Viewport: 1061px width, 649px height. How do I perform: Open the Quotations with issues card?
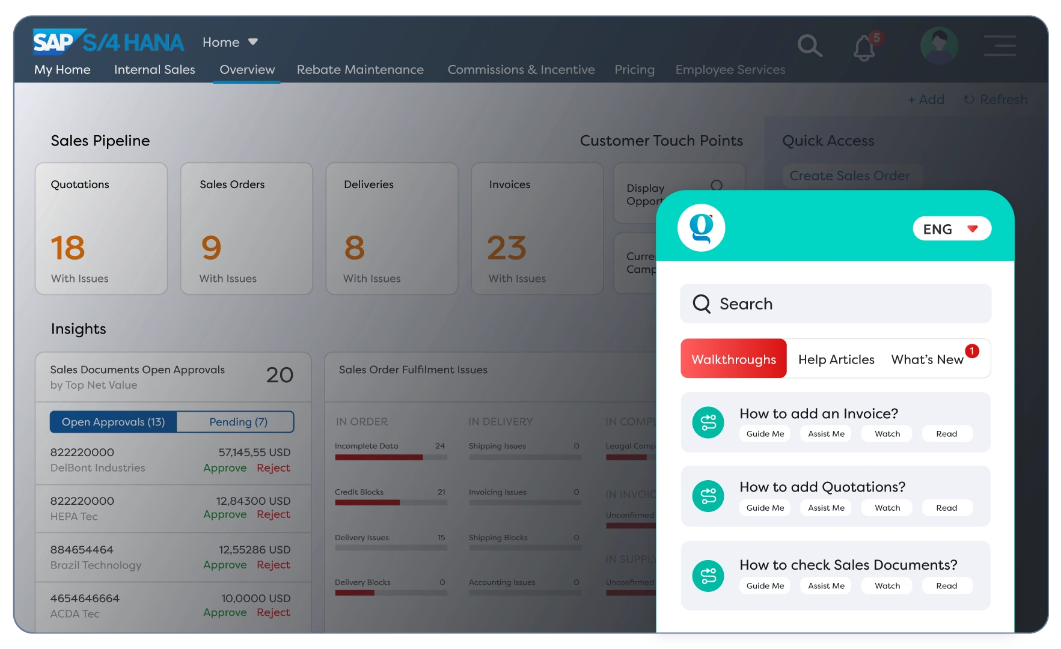click(101, 229)
